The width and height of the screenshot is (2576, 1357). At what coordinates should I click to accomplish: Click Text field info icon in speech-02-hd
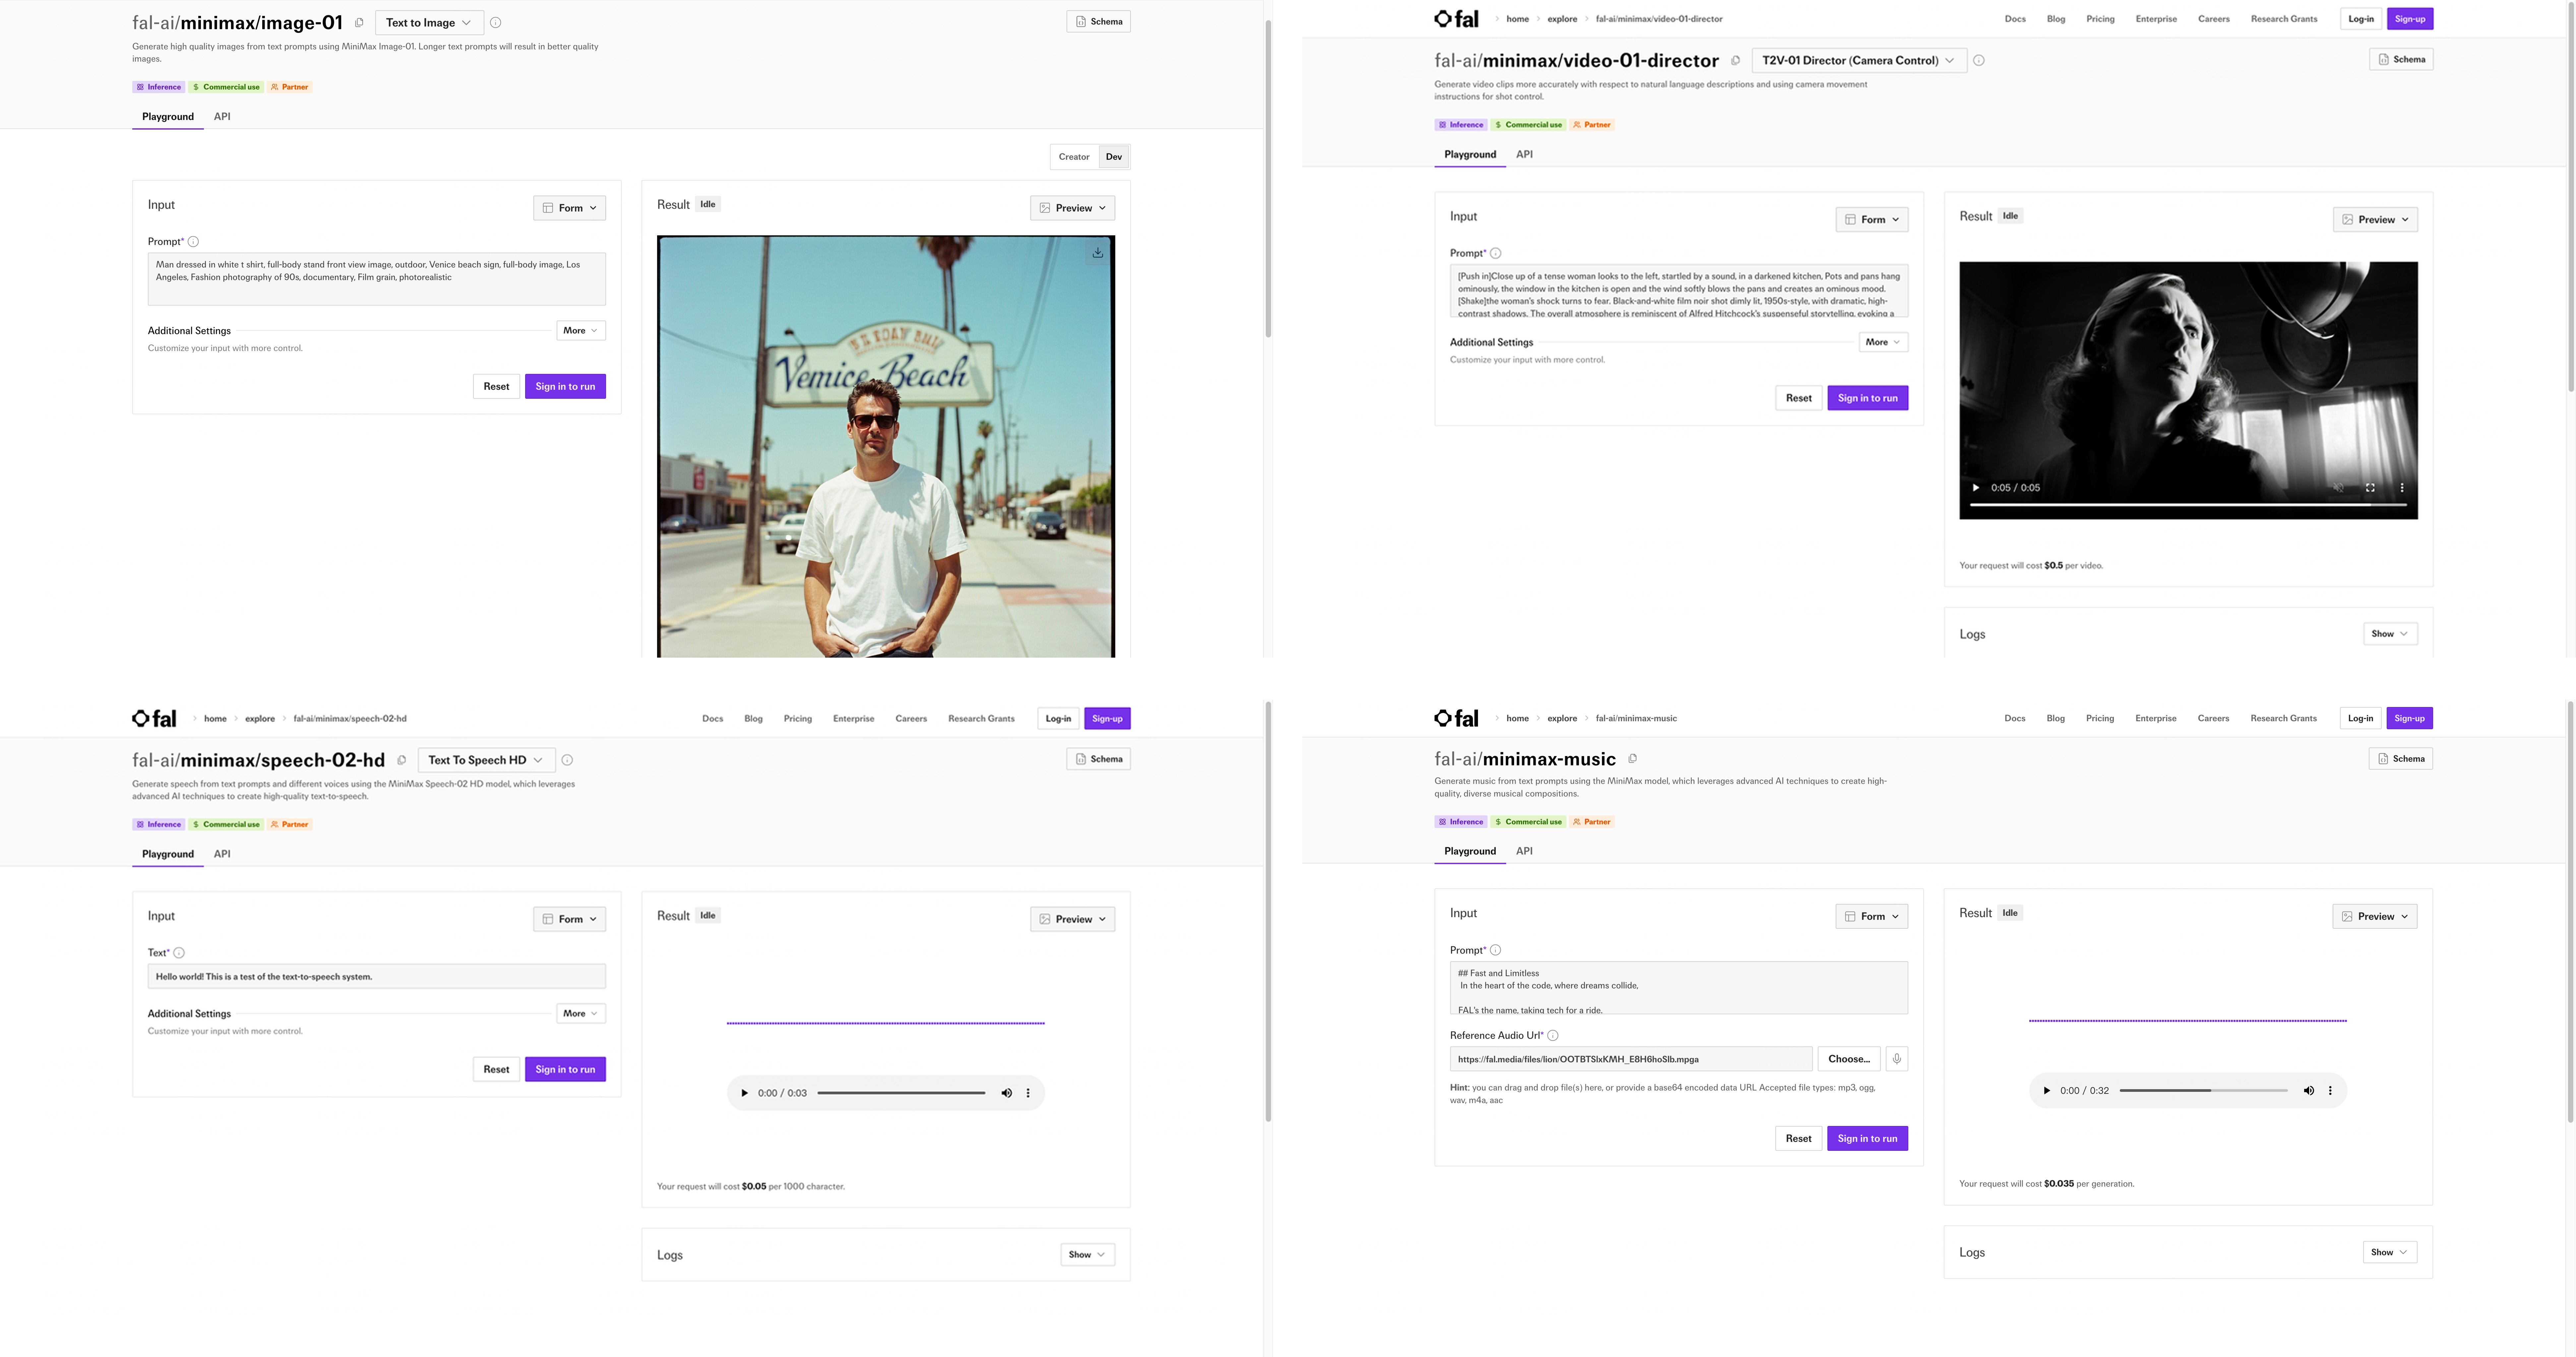[x=179, y=953]
